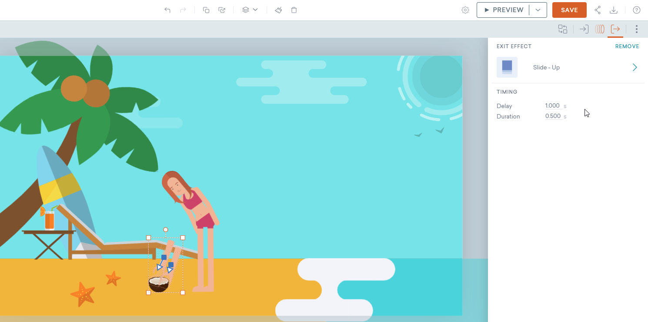The width and height of the screenshot is (648, 322).
Task: Open the three-dot more options menu
Action: point(637,29)
